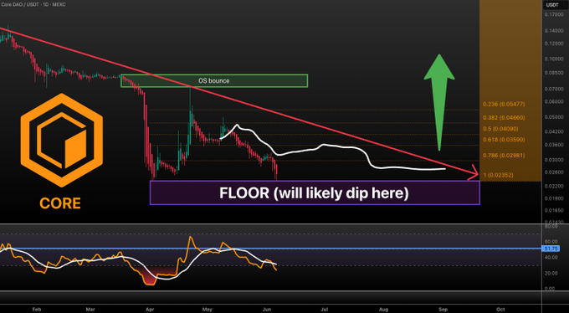
Task: Click the 0.02600 price axis label
Action: [554, 172]
